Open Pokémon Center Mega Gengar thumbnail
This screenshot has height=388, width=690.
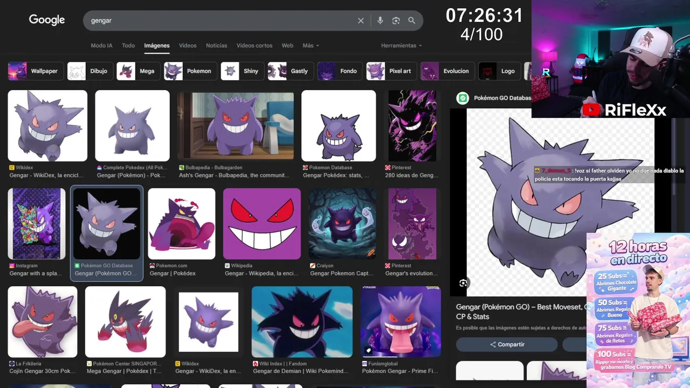point(126,322)
